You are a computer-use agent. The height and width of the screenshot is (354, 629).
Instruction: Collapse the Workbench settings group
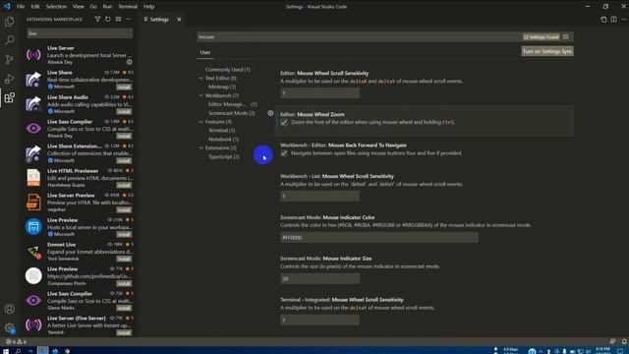(200, 95)
